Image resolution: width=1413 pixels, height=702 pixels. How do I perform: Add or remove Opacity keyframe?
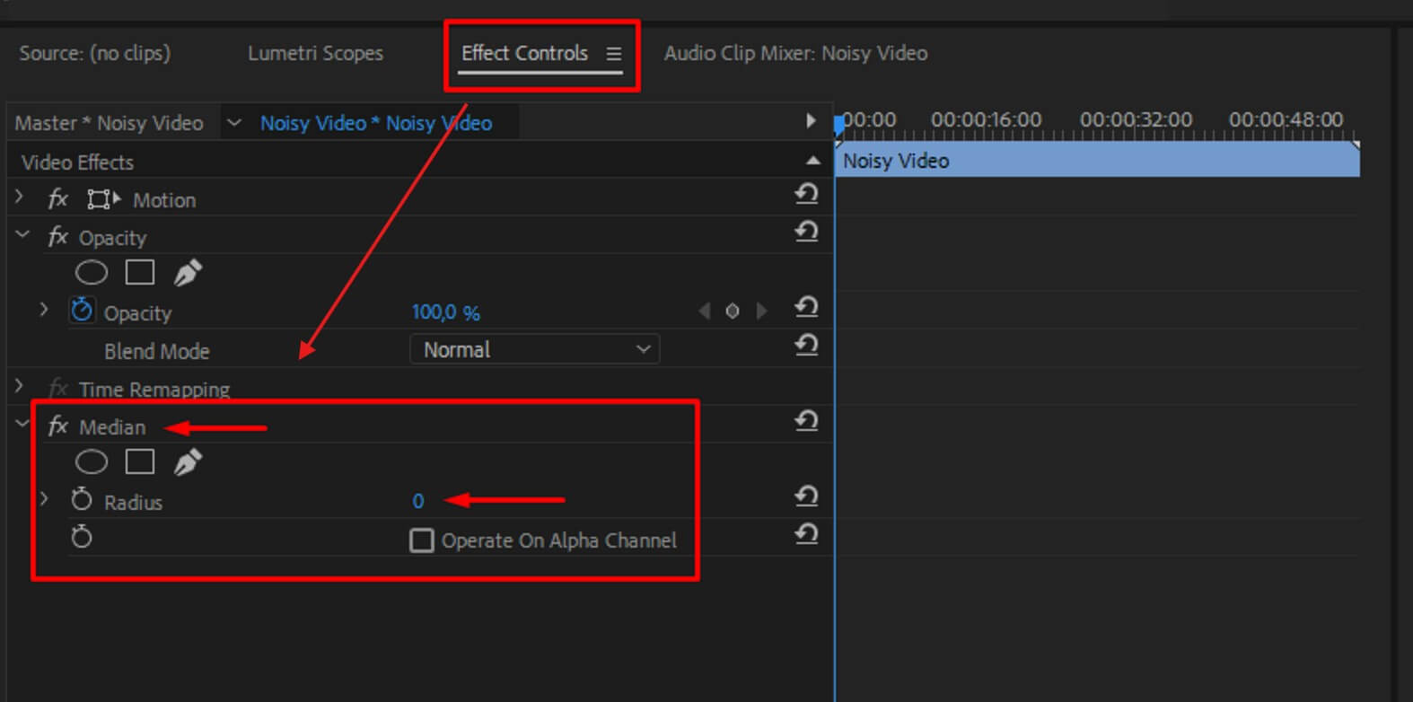733,311
